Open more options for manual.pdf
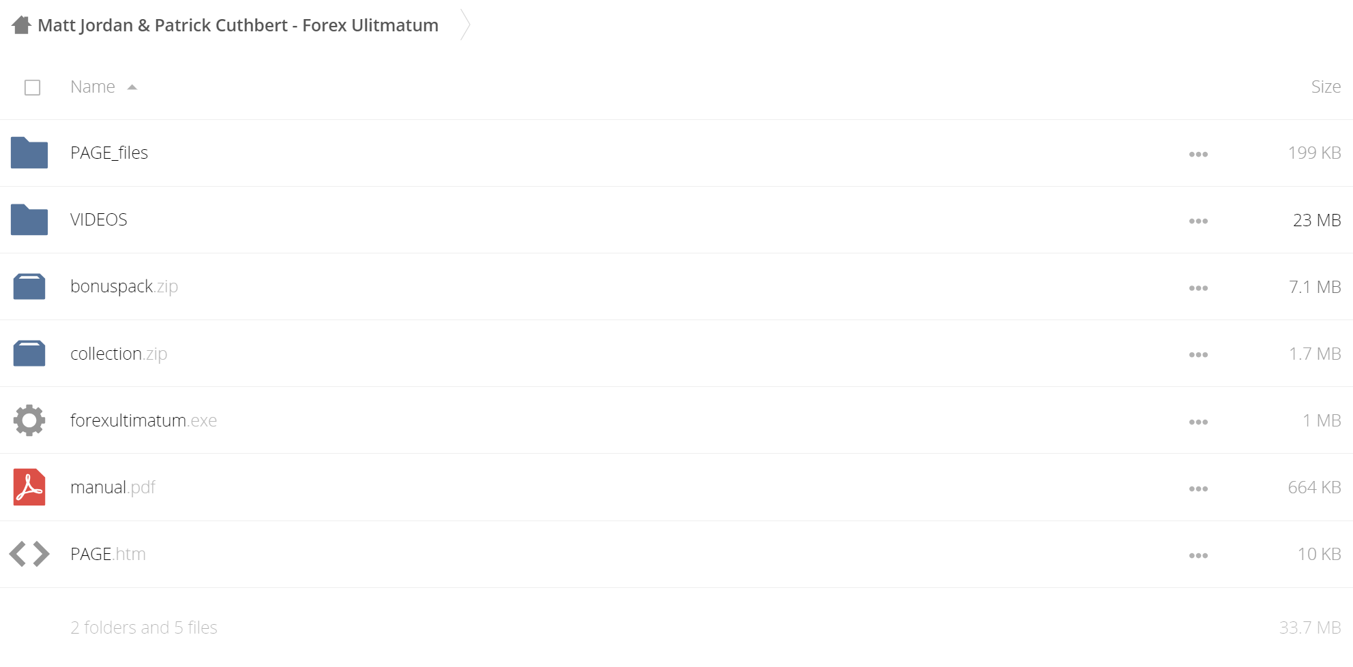This screenshot has width=1353, height=667. 1198,488
